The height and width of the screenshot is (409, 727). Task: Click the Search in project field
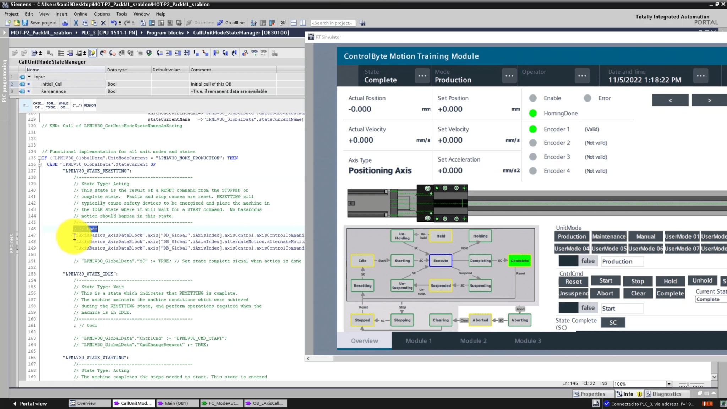click(333, 23)
